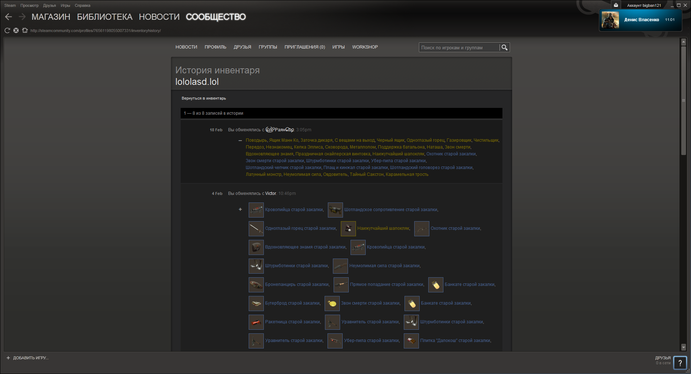
Task: Go to the МАГАЗИН section
Action: (51, 17)
